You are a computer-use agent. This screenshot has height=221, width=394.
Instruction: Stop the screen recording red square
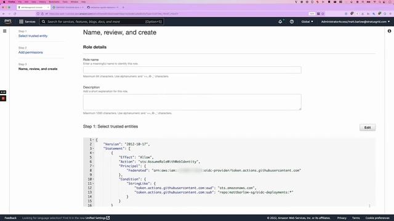click(3, 98)
